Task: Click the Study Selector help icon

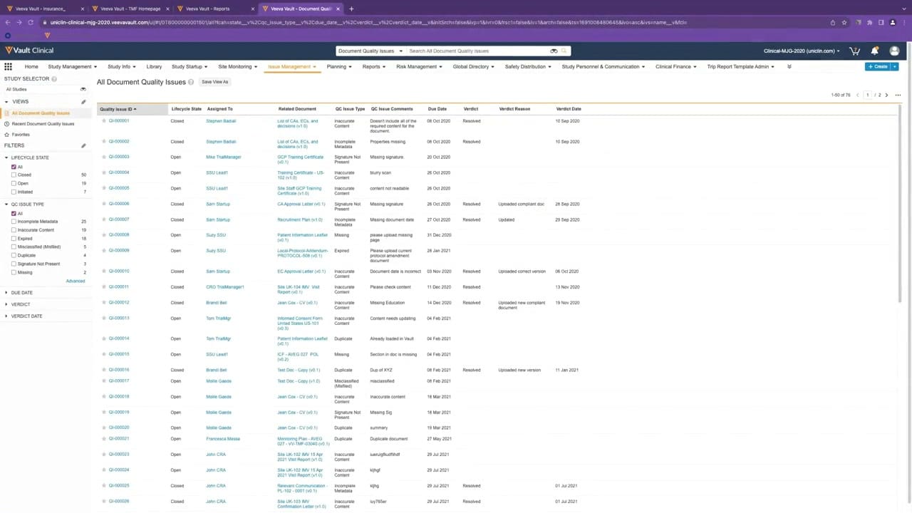Action: pyautogui.click(x=54, y=79)
